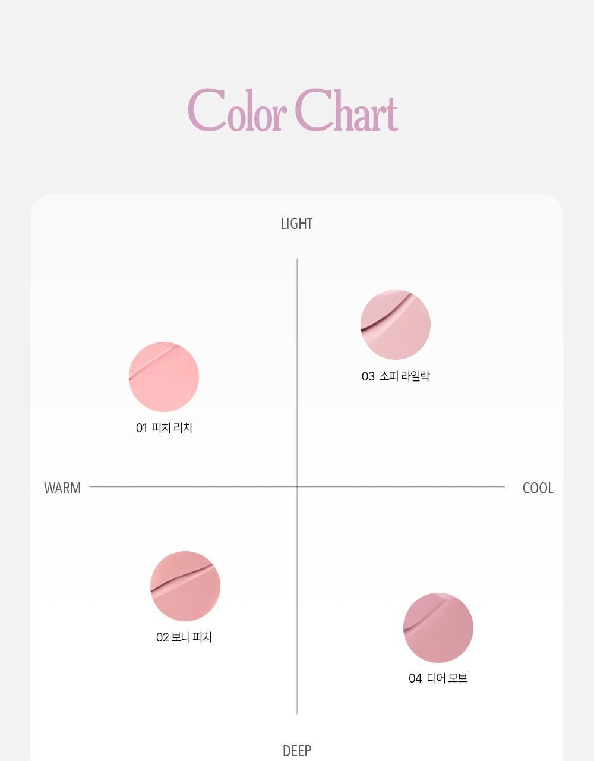Select the "04 디어 모브" text label
The image size is (594, 761).
tap(438, 678)
